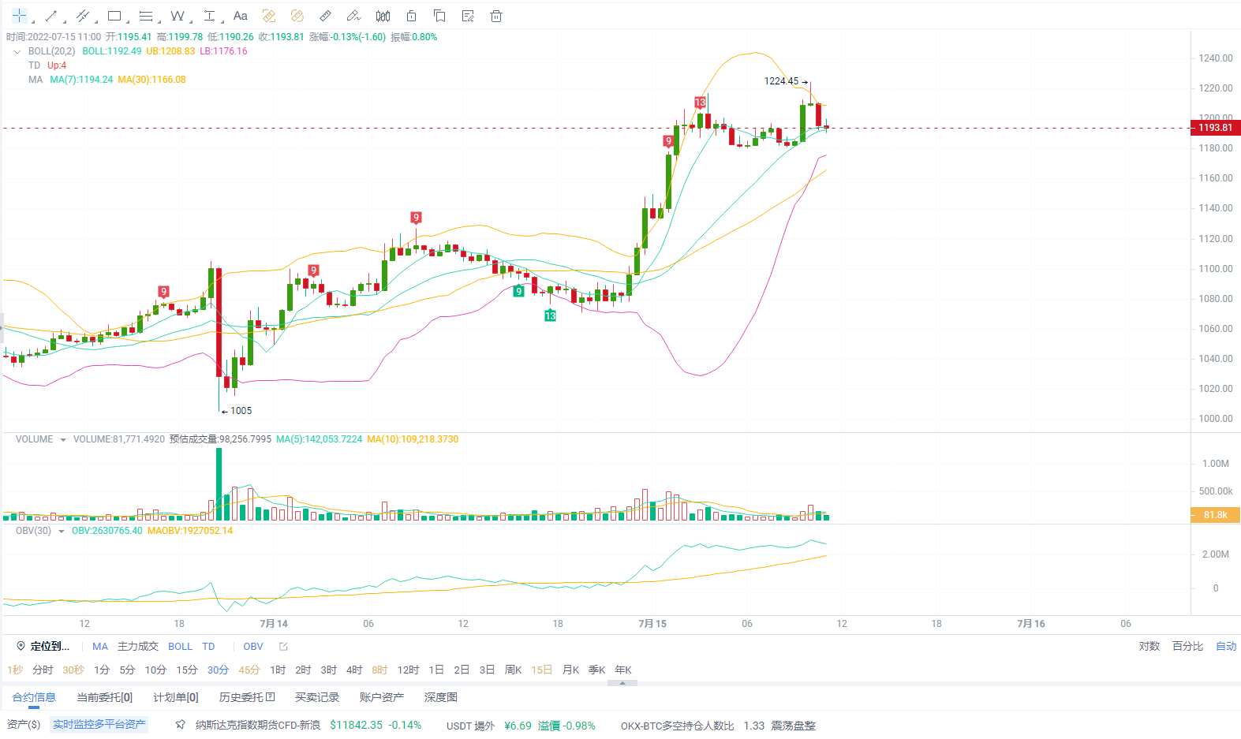Enable 对数 logarithmic scale

(x=1149, y=647)
